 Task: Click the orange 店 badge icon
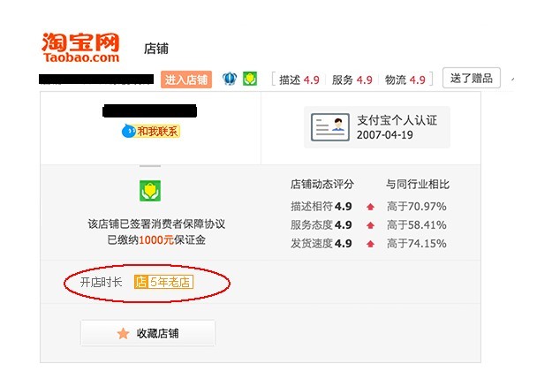pos(140,282)
